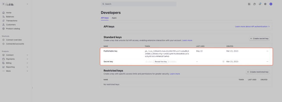Open Customers in the sidebar
282x102 pixels.
pos(11,25)
